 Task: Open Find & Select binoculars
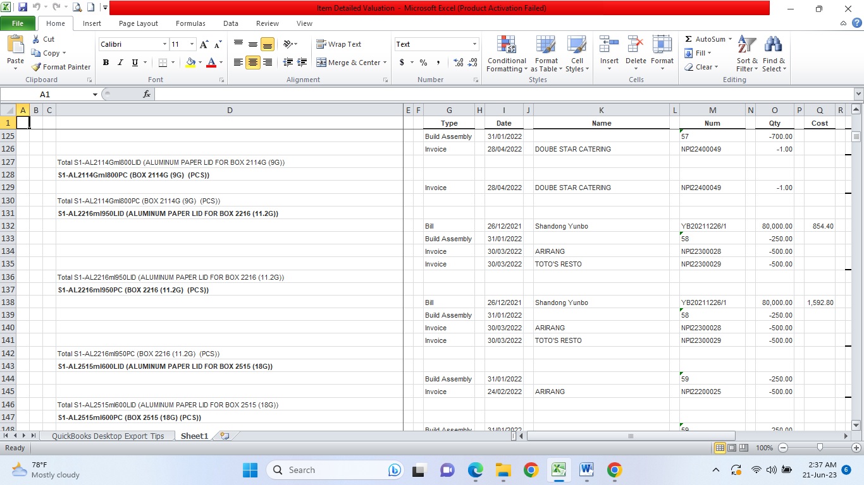coord(774,54)
